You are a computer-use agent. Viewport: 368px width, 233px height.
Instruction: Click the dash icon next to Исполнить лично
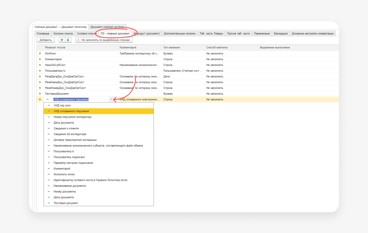pos(49,174)
